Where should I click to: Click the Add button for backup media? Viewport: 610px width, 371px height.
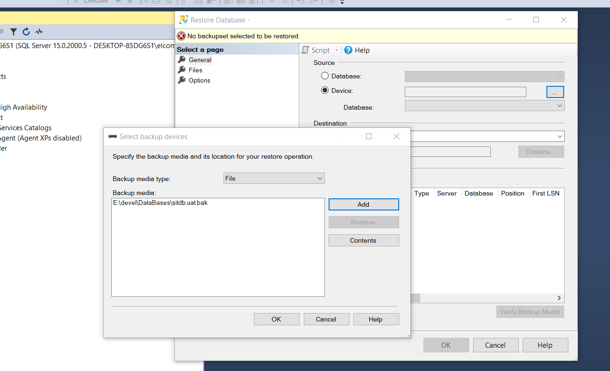[363, 204]
